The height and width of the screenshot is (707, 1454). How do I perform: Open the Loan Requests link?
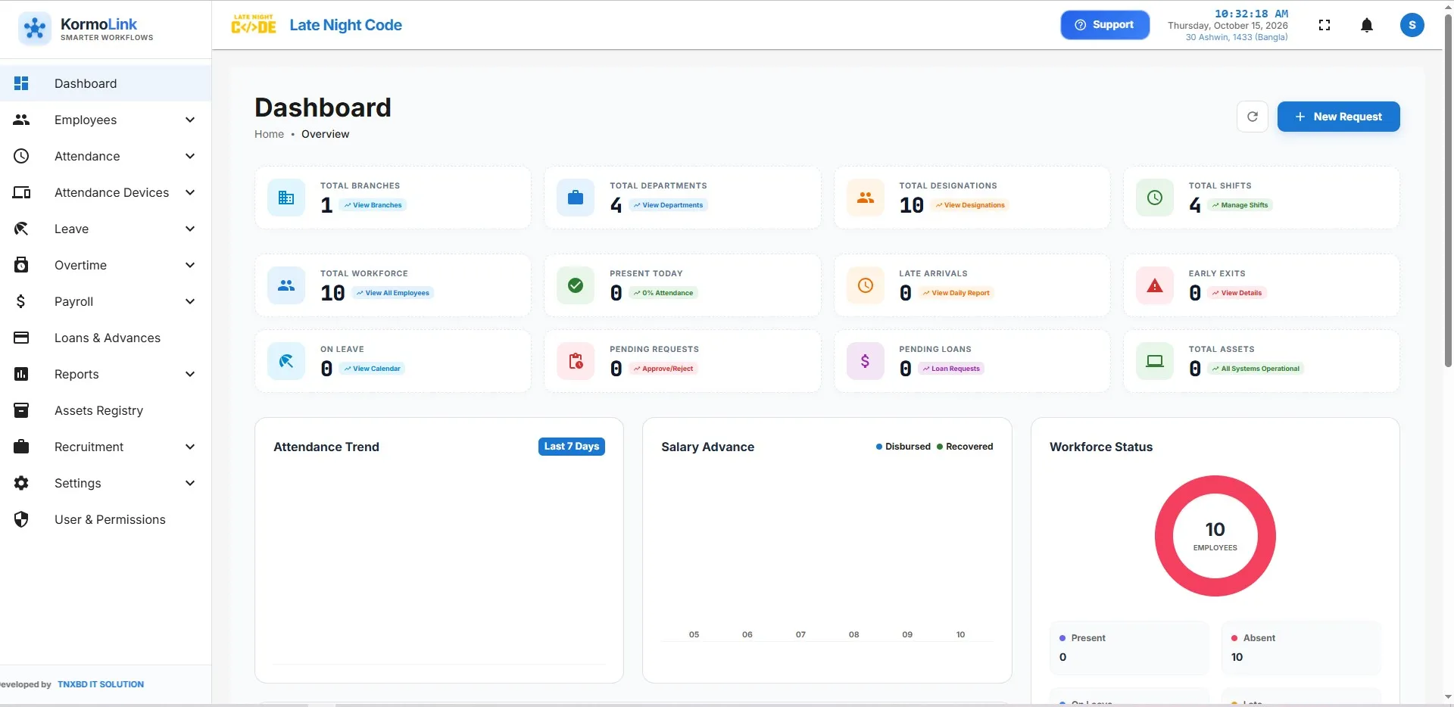click(x=951, y=369)
